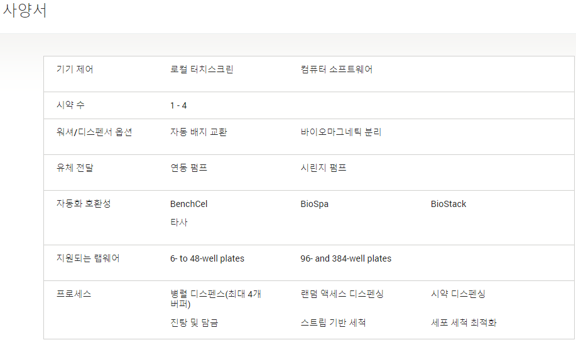Click the 바이오마그네틱 분리 entry

coord(341,132)
